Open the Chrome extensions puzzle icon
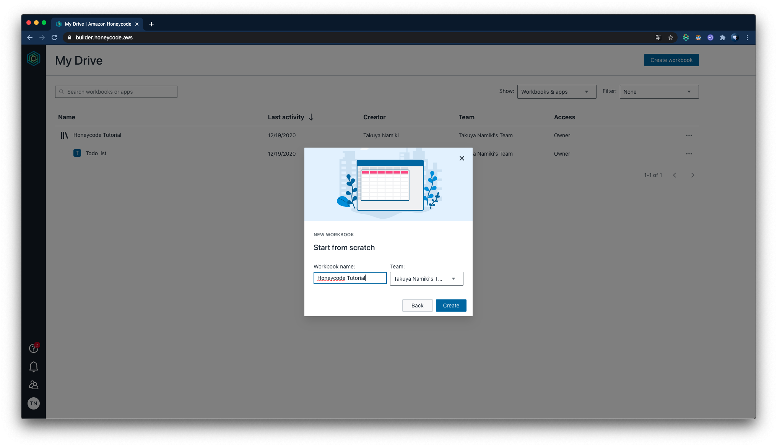Image resolution: width=777 pixels, height=447 pixels. tap(723, 37)
